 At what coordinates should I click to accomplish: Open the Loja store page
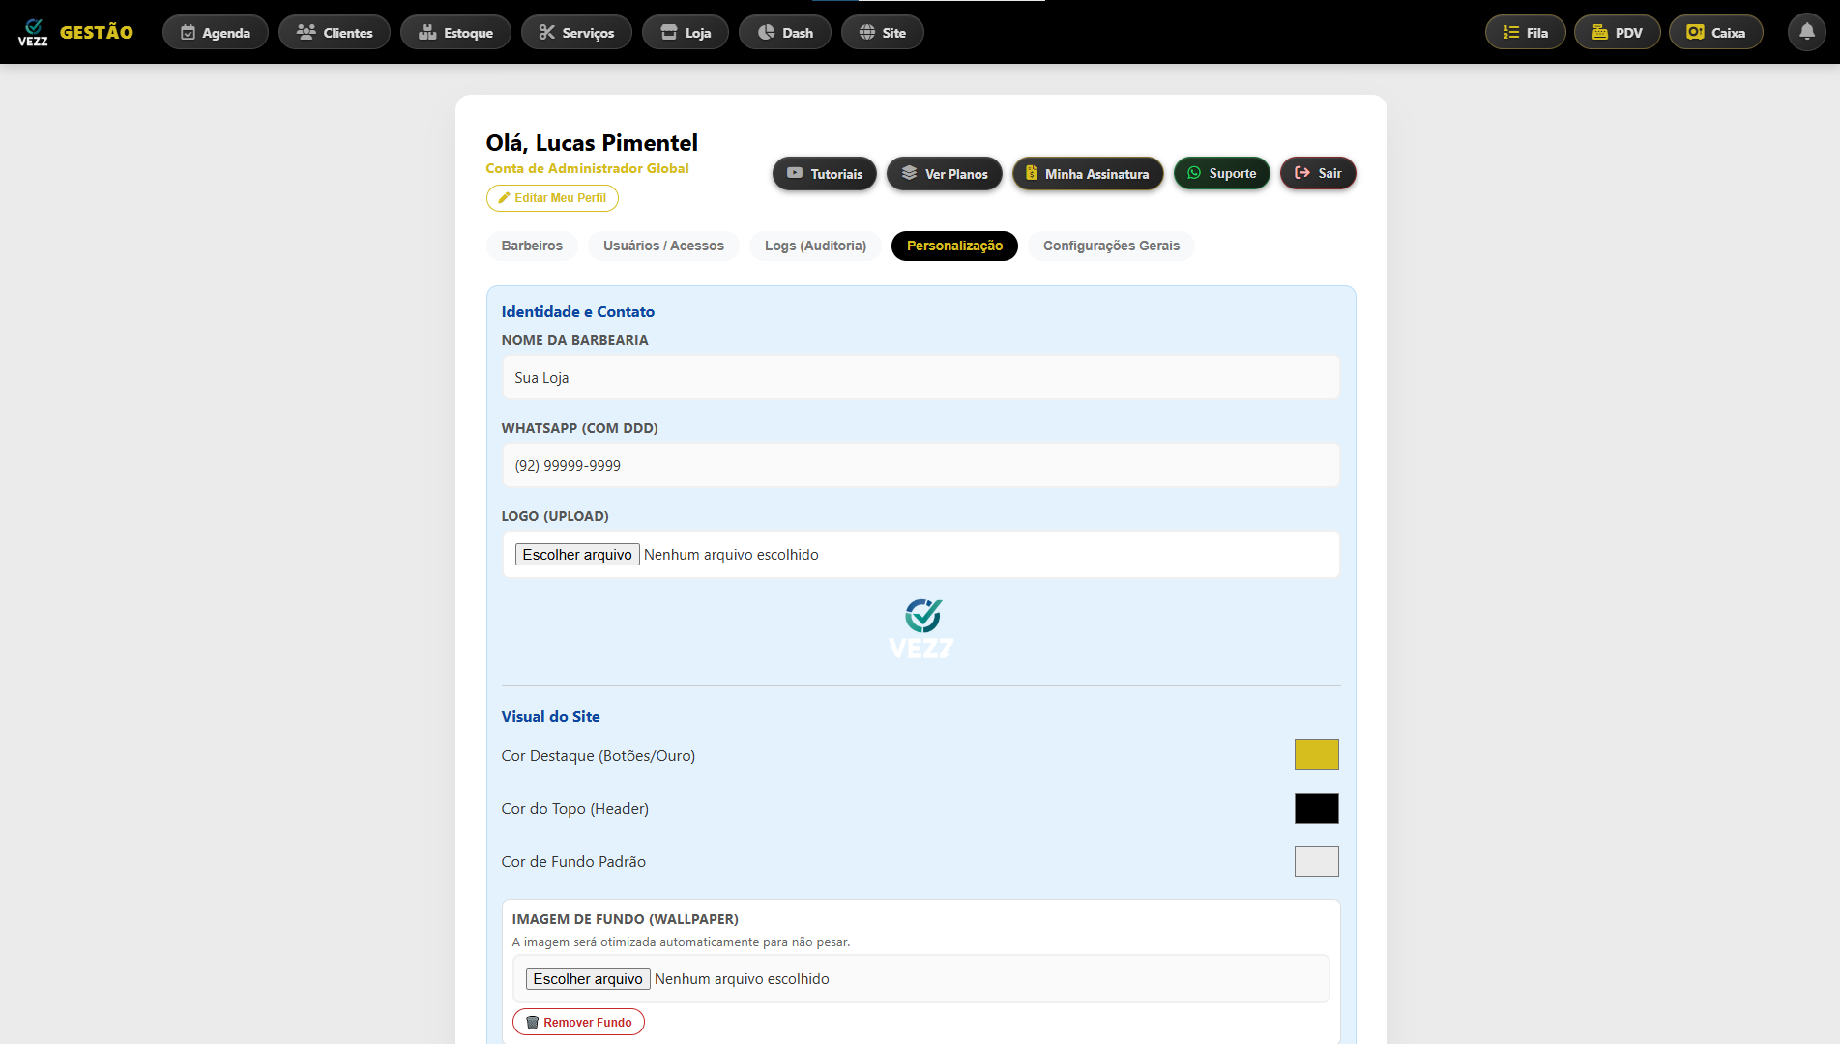(x=685, y=32)
